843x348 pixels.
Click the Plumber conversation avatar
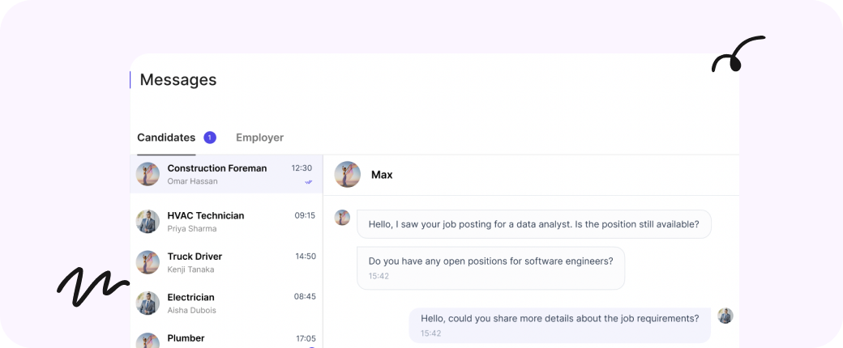pos(148,341)
